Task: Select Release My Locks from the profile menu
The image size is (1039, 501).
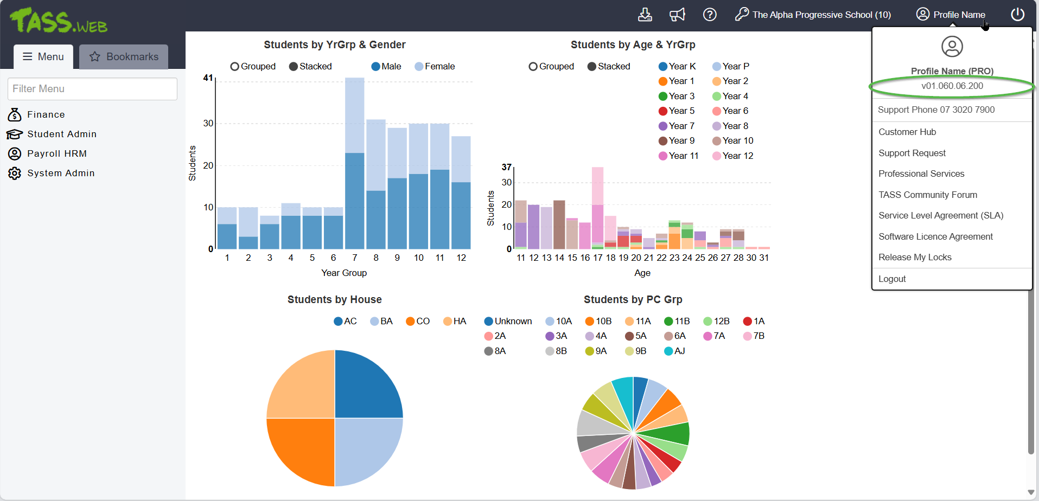Action: 915,257
